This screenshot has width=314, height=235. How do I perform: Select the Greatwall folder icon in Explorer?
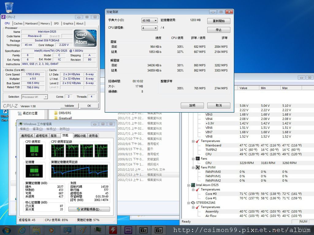click(56, 118)
